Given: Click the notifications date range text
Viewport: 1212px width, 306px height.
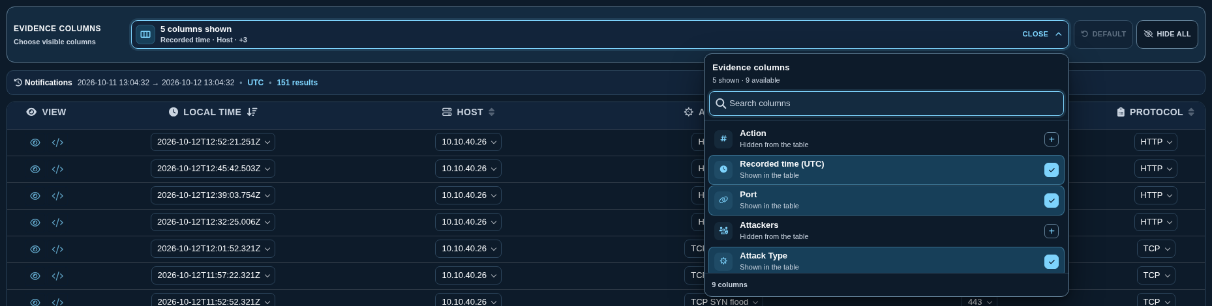Looking at the screenshot, I should (155, 83).
